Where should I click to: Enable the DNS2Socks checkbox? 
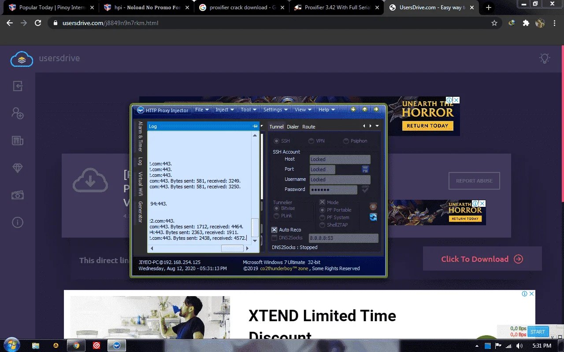click(275, 238)
